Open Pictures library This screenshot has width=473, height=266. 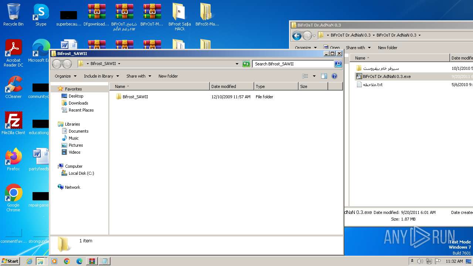click(x=76, y=145)
